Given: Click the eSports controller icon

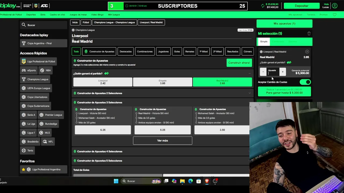Looking at the screenshot, I should coord(24,70).
